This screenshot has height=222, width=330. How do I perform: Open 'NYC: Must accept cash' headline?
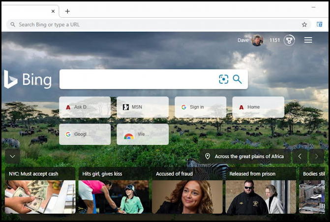33,174
